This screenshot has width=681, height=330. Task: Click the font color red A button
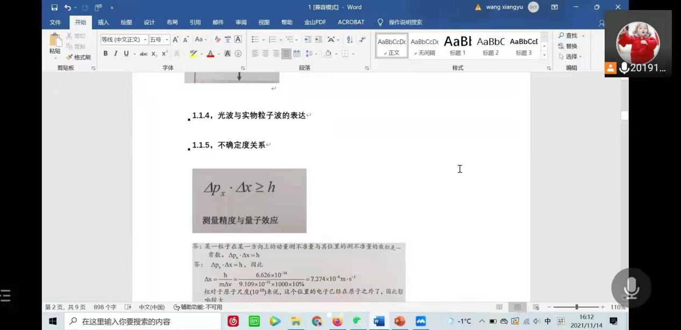tap(210, 54)
